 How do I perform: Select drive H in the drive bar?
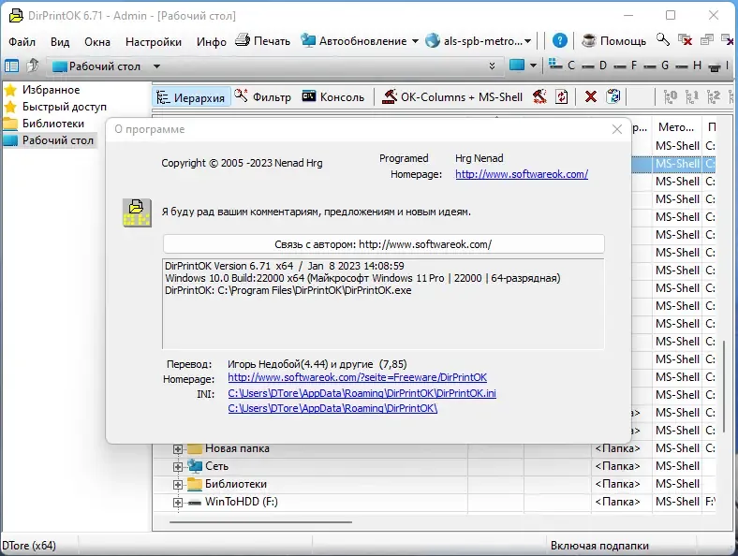(689, 66)
